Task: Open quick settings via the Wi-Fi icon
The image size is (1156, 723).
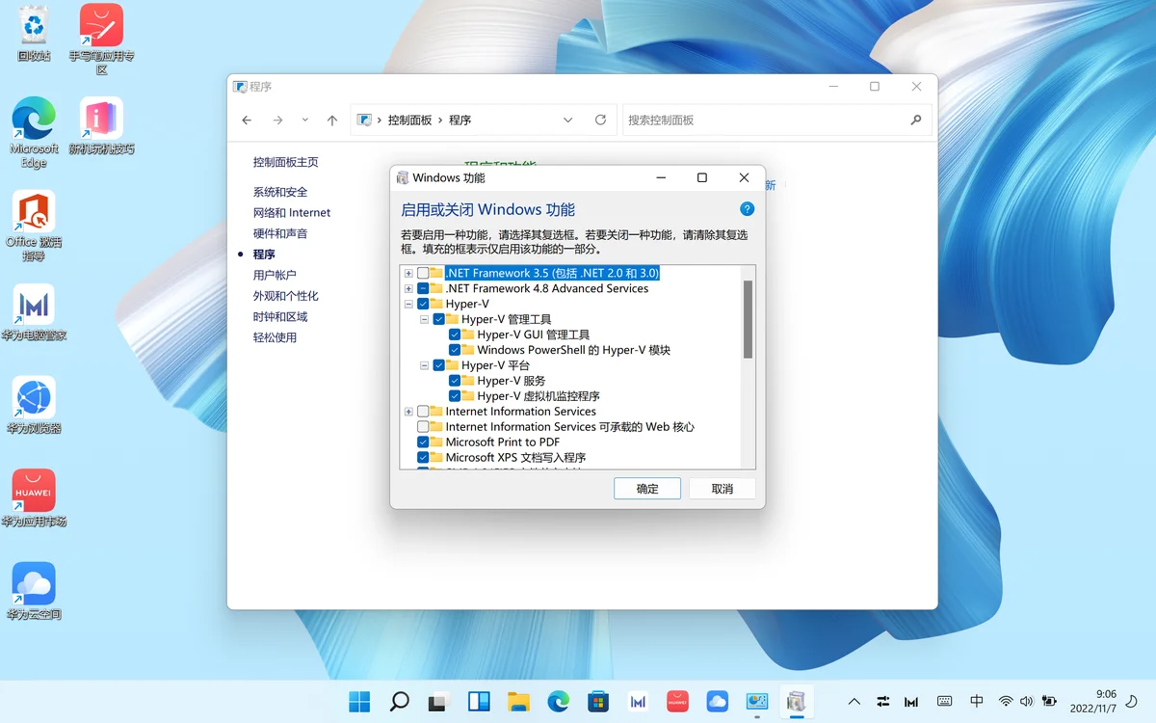Action: [x=1006, y=702]
